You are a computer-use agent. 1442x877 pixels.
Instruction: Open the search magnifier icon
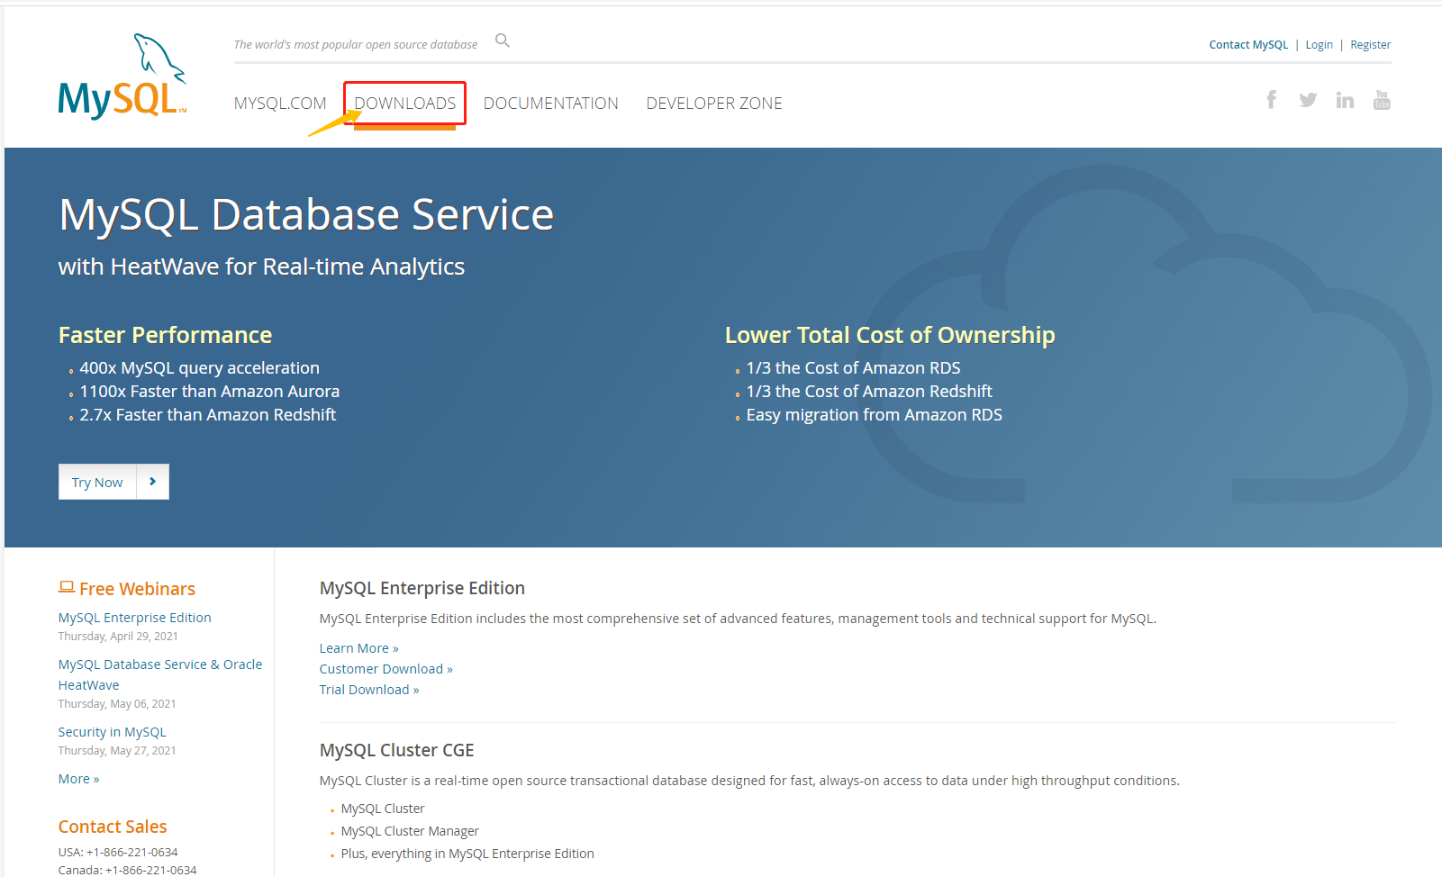click(503, 41)
